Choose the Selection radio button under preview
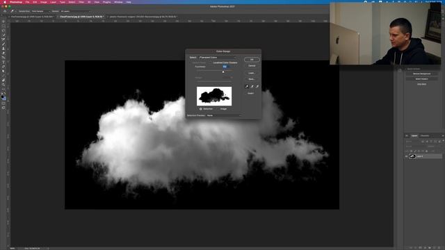Screen dimensions: 445x250 [x=201, y=109]
